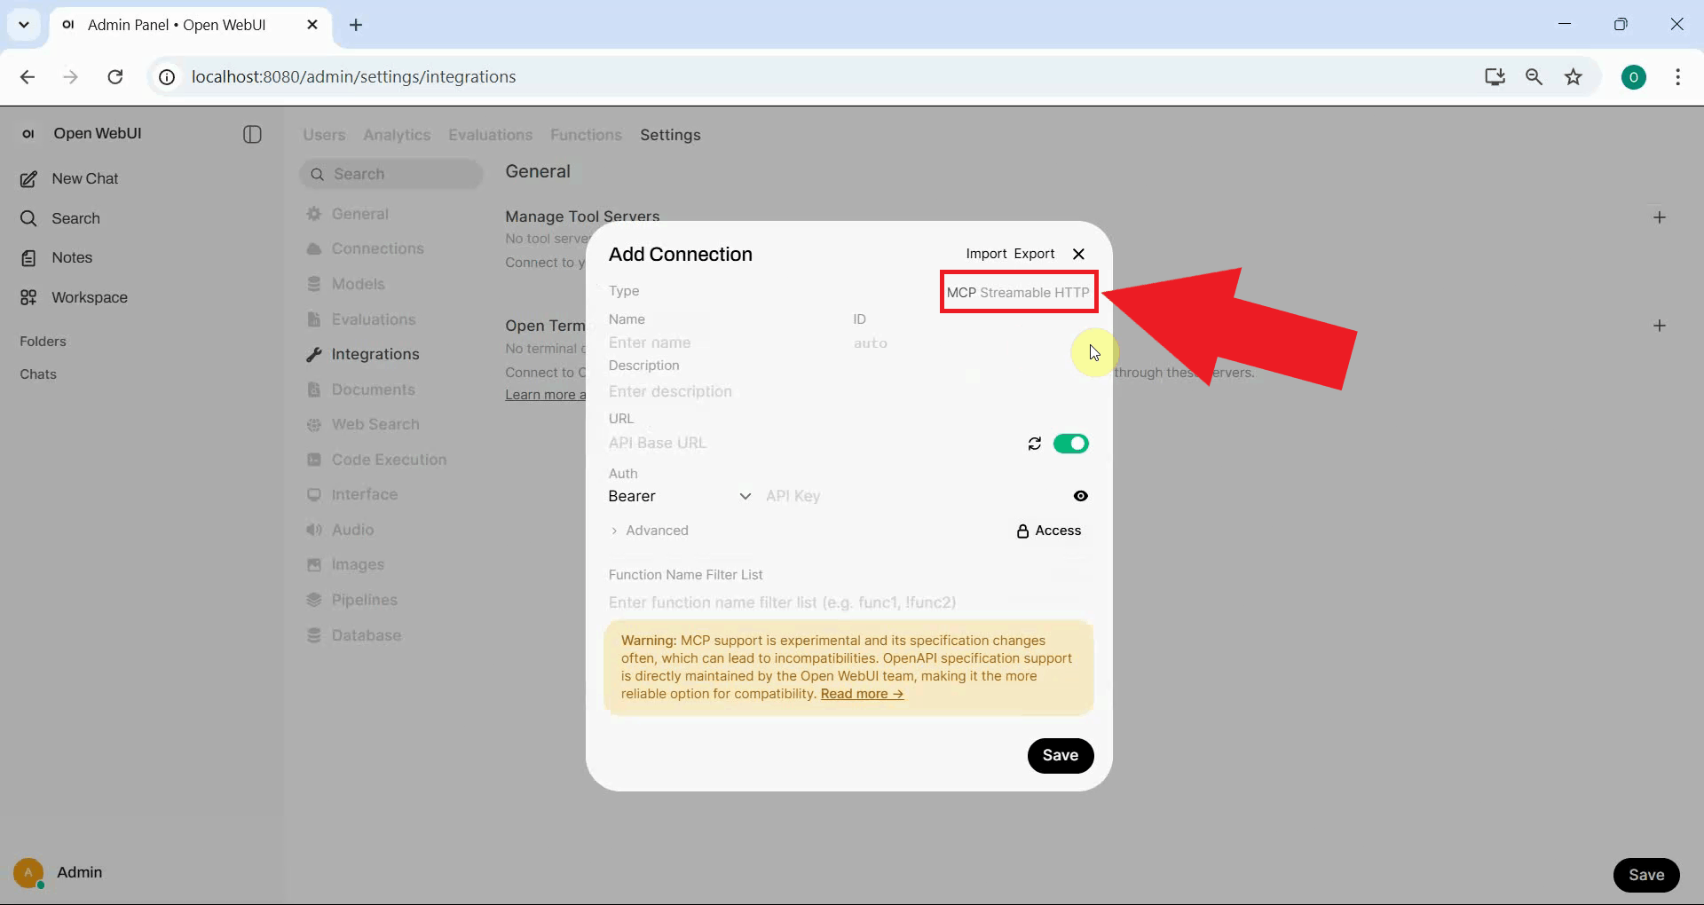Open browser zoom magnifier icon
The height and width of the screenshot is (905, 1704).
1534,77
